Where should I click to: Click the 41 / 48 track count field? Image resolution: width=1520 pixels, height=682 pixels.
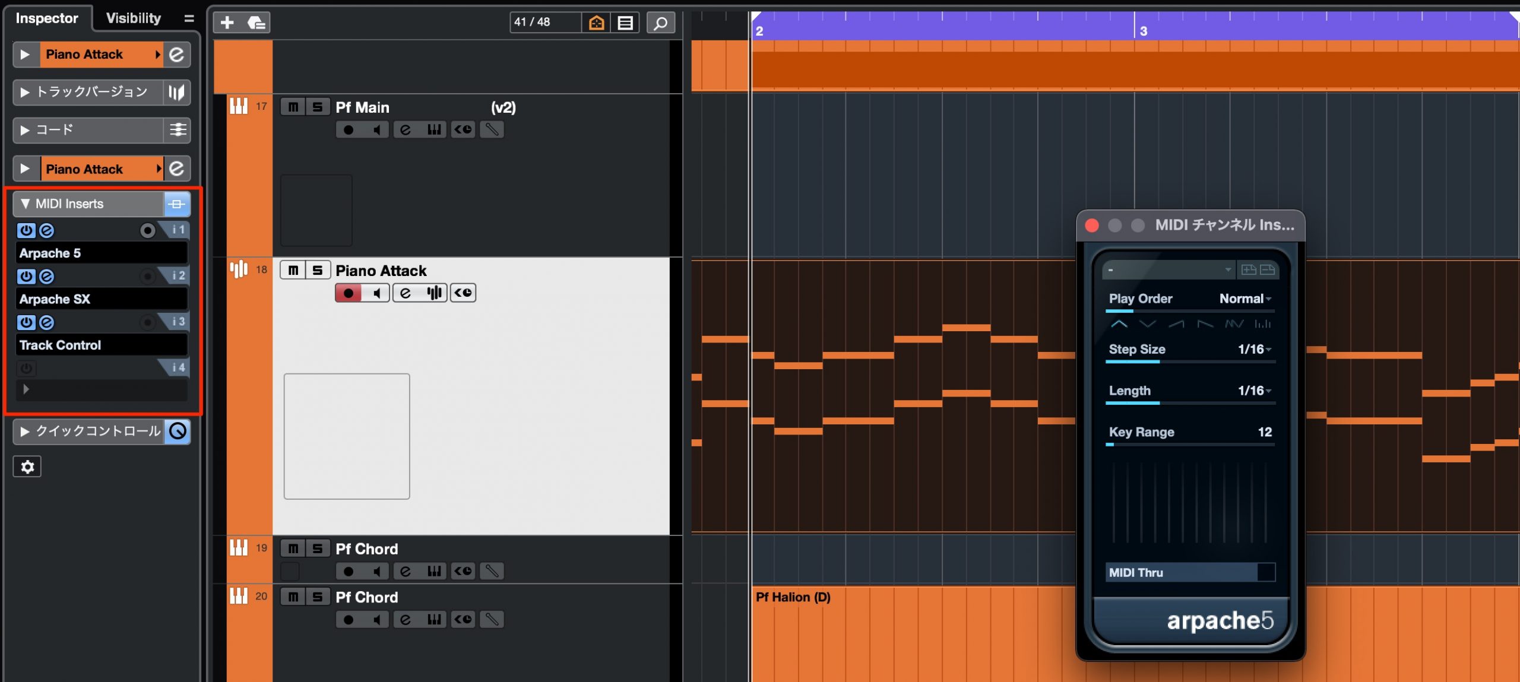pos(545,23)
